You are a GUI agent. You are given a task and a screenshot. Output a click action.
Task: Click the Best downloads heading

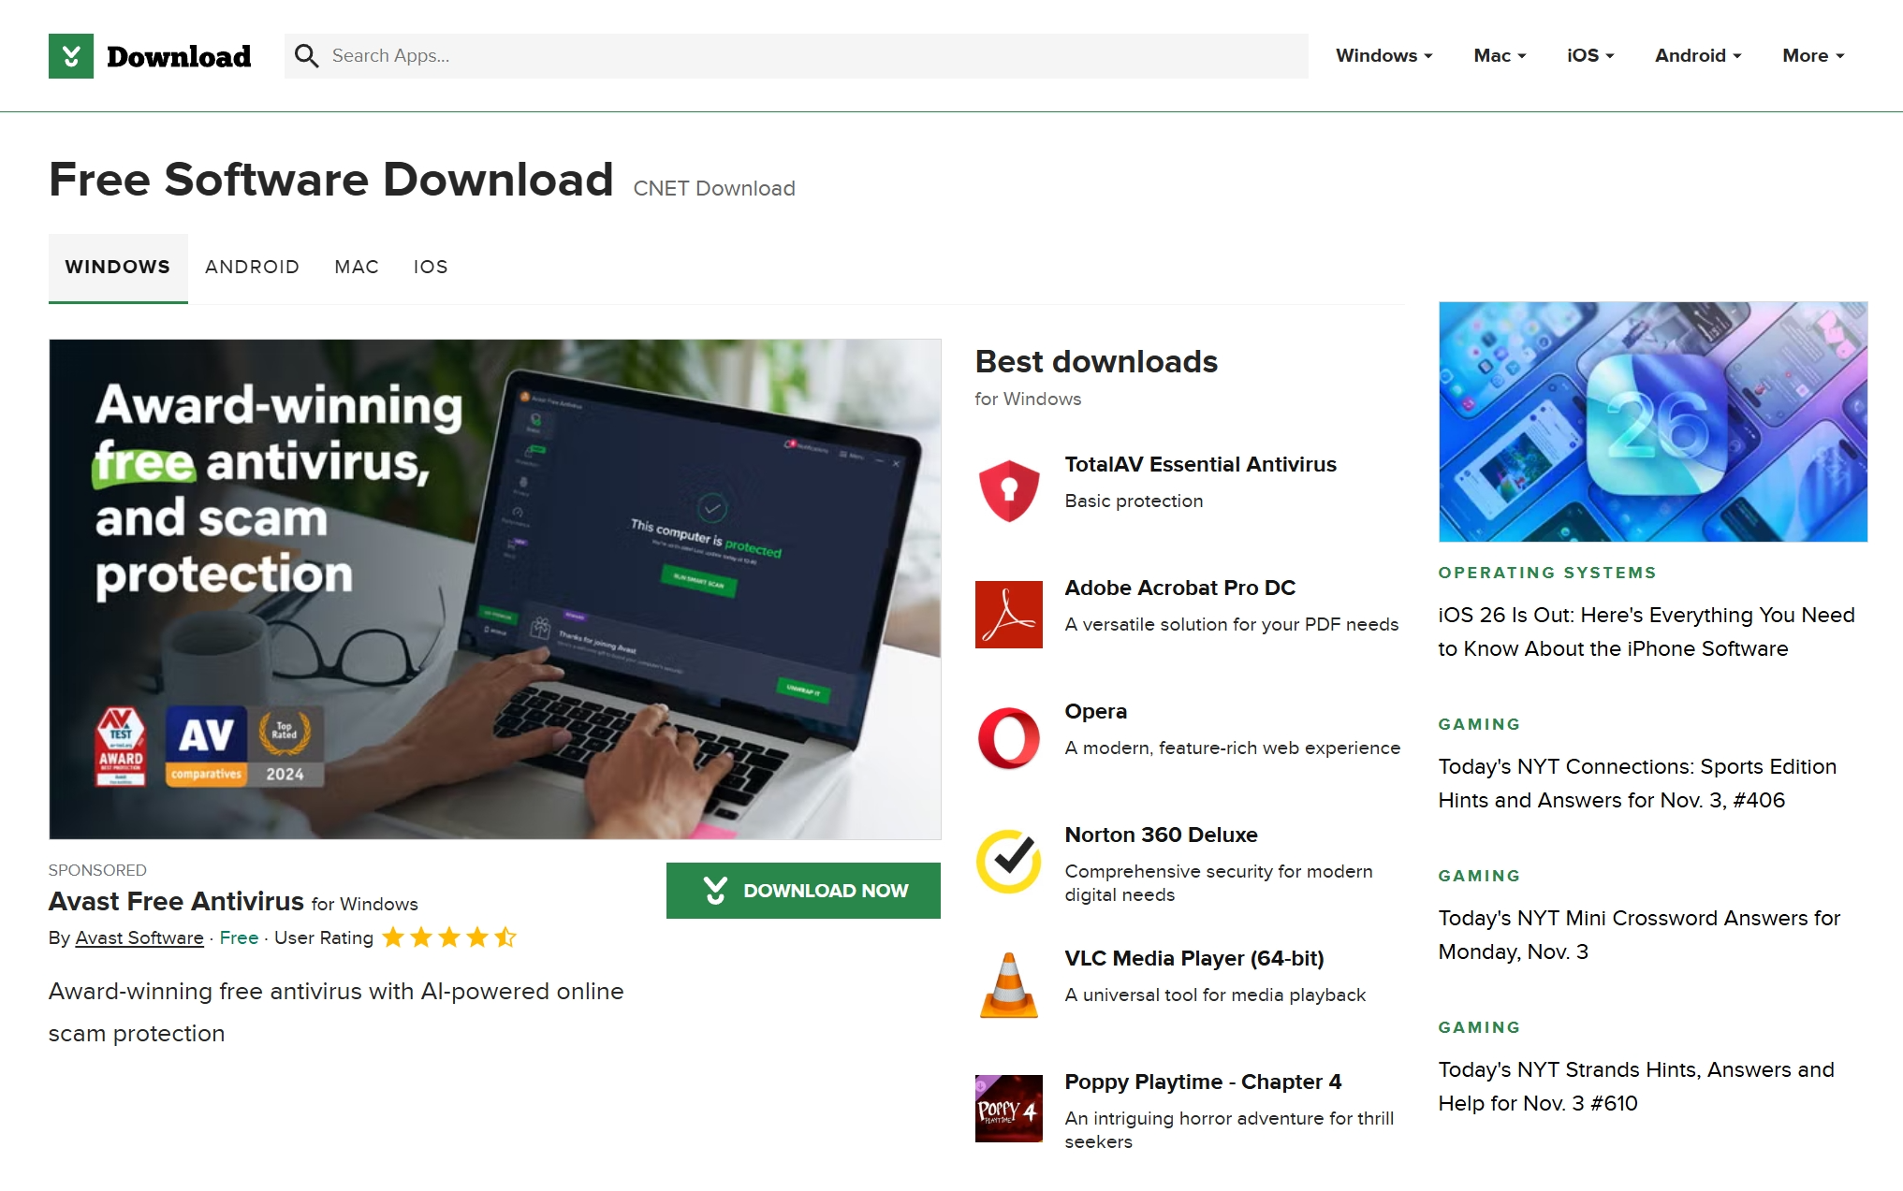click(1096, 361)
